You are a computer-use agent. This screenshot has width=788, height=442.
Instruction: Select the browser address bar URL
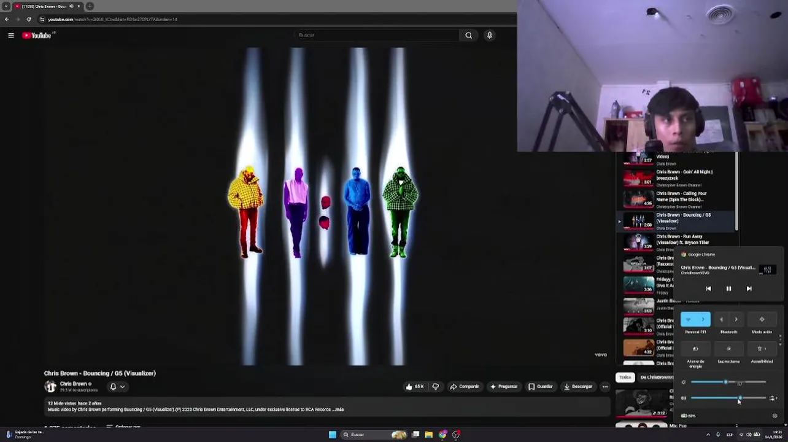pos(112,19)
